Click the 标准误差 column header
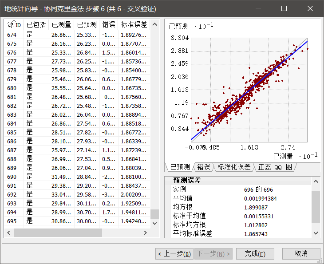 pos(134,24)
